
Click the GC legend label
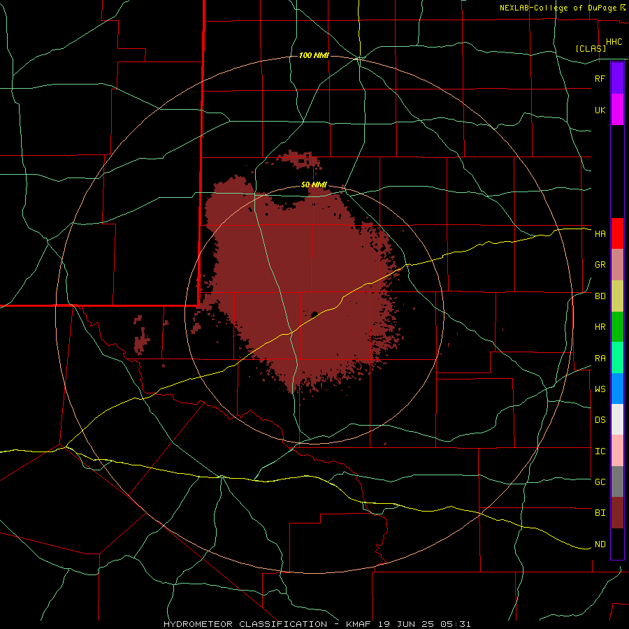[x=600, y=482]
